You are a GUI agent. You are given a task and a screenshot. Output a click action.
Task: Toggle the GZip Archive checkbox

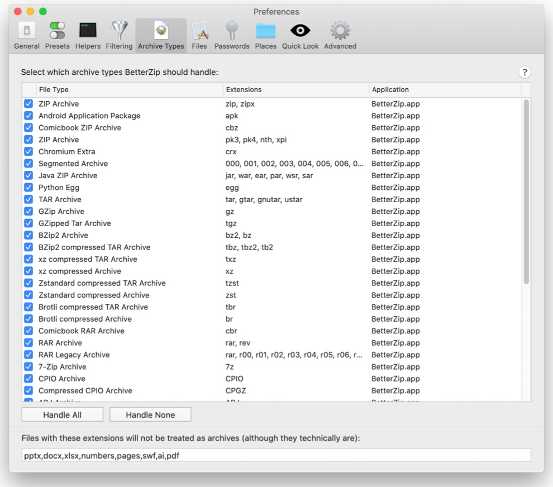tap(28, 212)
